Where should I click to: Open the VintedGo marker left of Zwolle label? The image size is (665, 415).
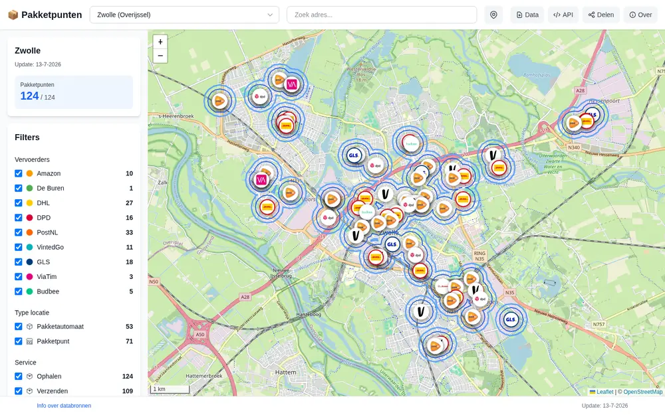[x=355, y=236]
